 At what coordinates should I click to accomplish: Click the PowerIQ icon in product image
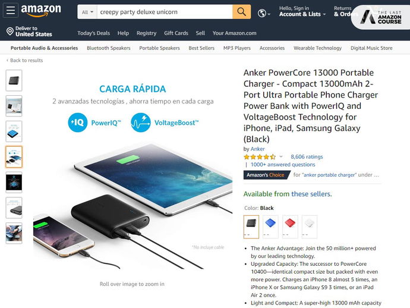[79, 123]
